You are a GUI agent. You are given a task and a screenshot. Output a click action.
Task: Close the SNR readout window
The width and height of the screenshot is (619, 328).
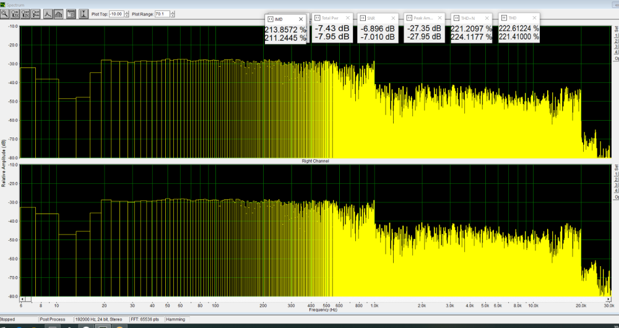394,19
